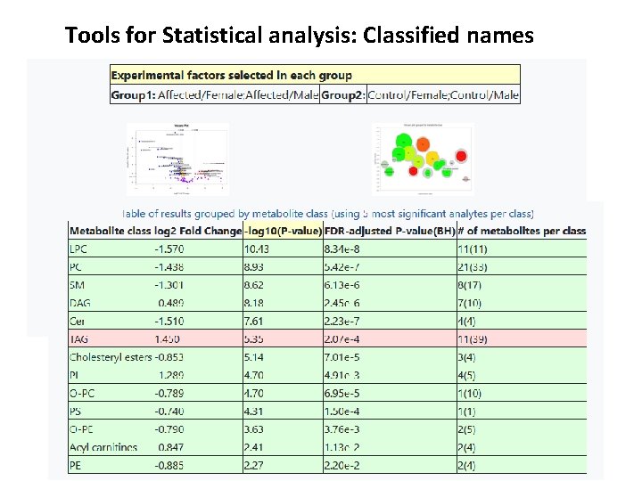Click '# of metabolites per class' header
642x481 pixels.
coord(522,231)
